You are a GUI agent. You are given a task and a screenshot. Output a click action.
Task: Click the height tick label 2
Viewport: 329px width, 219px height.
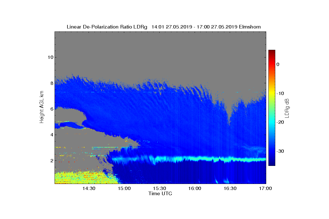pos(52,160)
